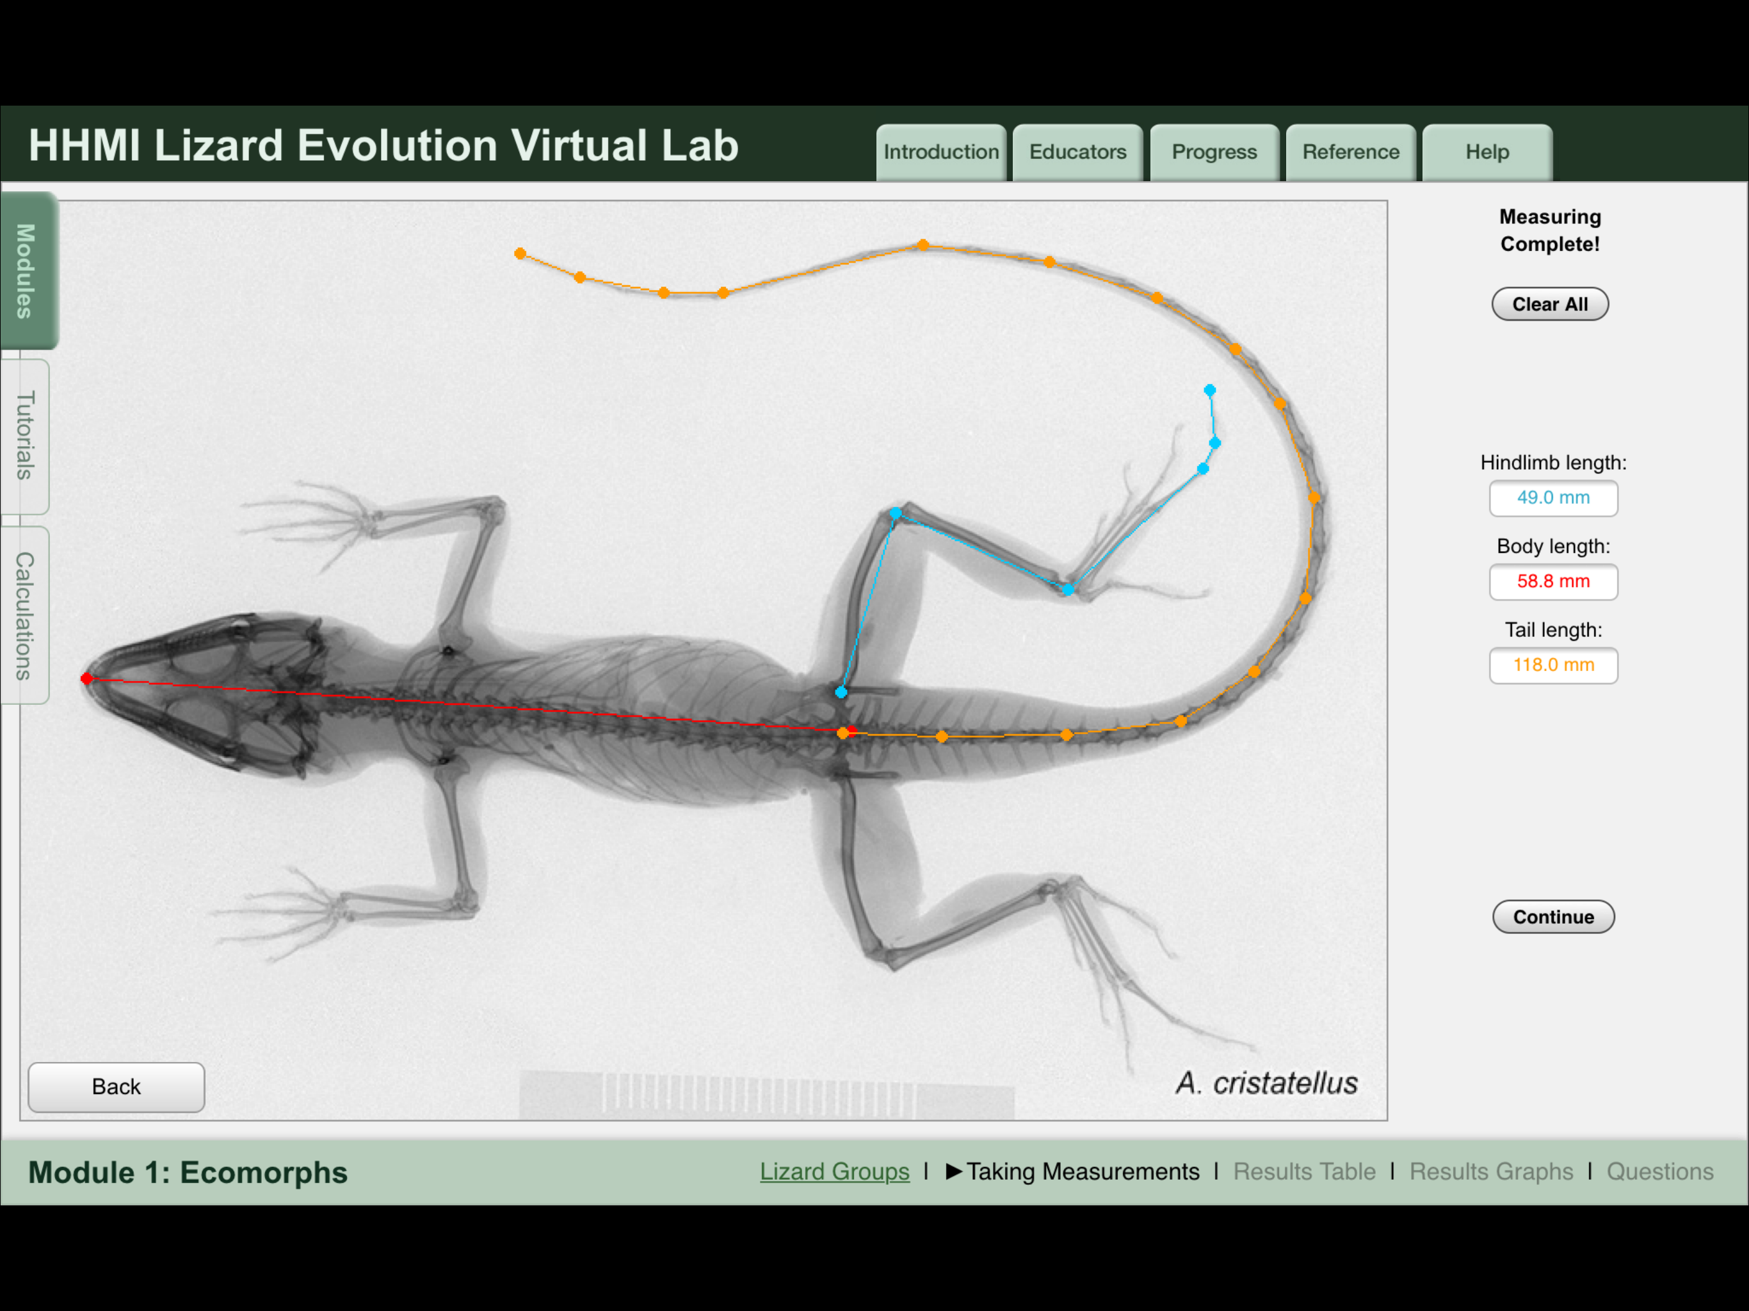Select the Modules side tab

point(28,270)
